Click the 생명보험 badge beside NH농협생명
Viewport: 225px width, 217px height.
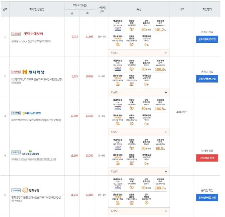click(16, 113)
